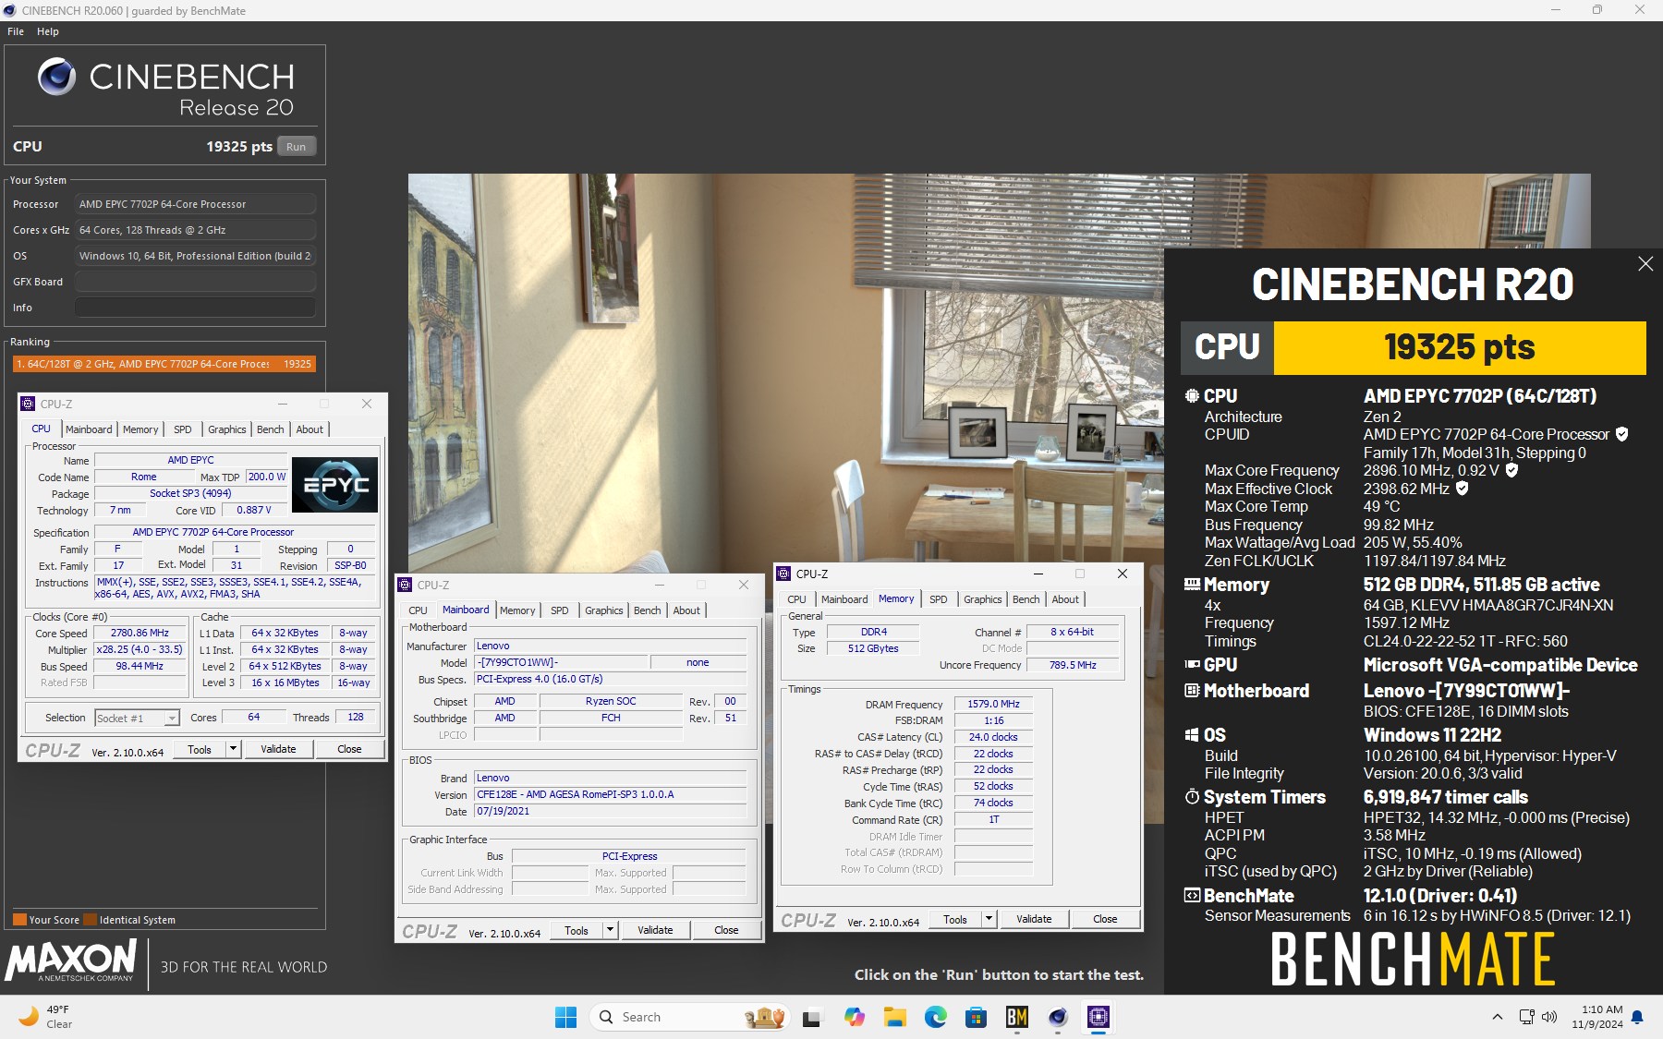Click the EPYC processor logo in CPU-Z
Image resolution: width=1663 pixels, height=1039 pixels.
coord(334,485)
